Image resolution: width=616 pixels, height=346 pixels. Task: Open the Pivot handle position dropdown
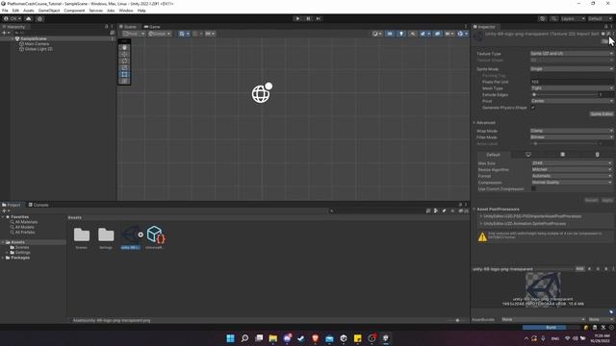coord(134,34)
